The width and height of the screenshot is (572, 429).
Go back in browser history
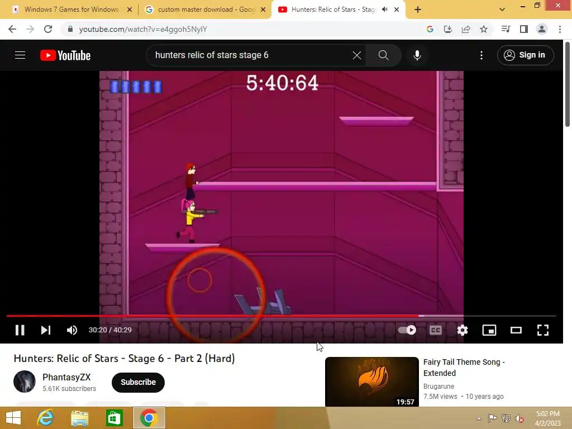(x=12, y=29)
